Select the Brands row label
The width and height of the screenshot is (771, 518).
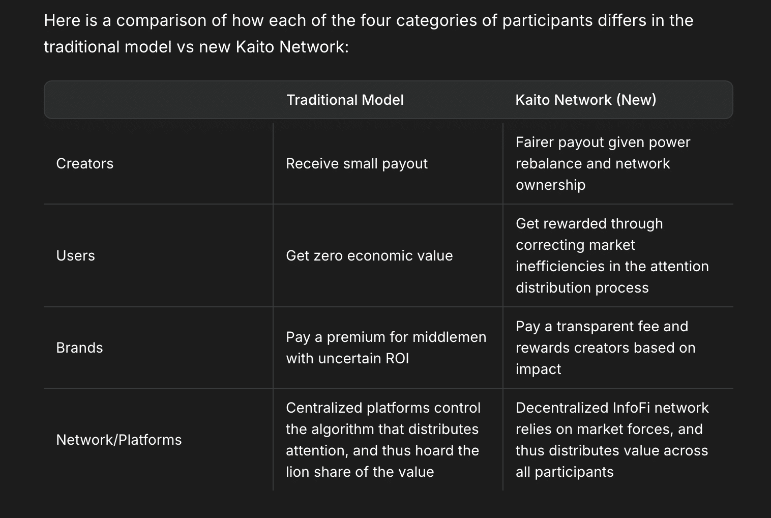(79, 348)
